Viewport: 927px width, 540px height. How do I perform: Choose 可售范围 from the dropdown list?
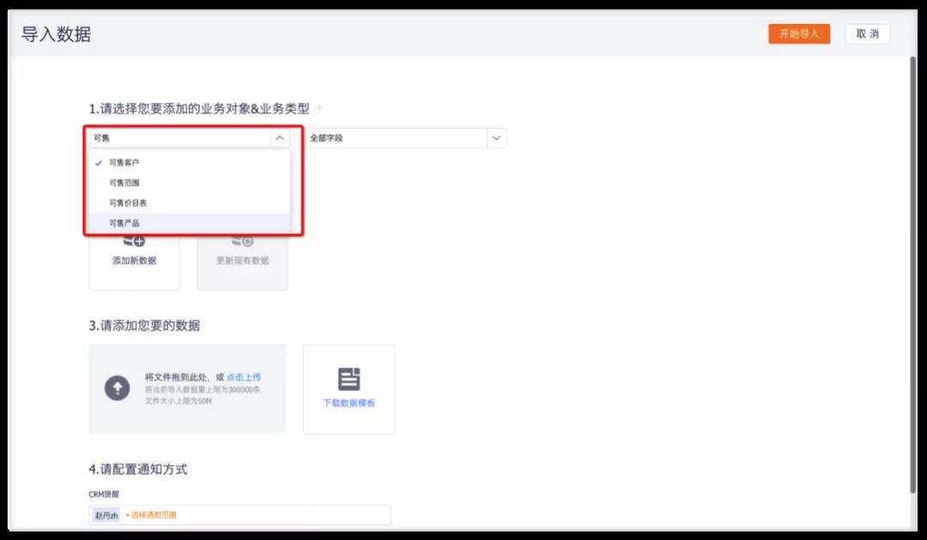124,183
